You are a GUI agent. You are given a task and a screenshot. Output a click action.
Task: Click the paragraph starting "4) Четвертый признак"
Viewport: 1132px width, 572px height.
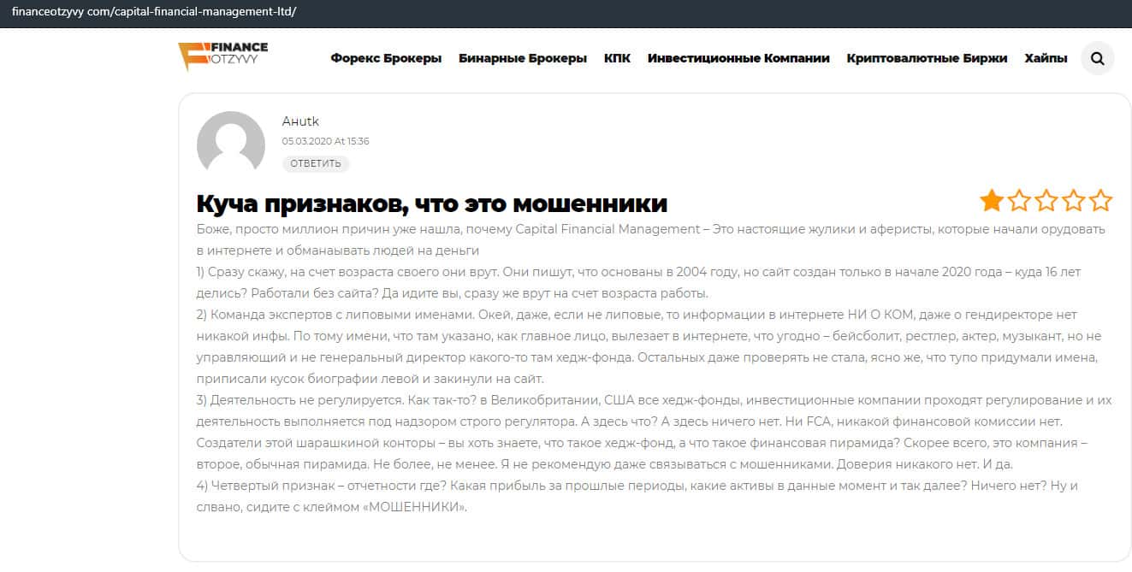pos(637,496)
